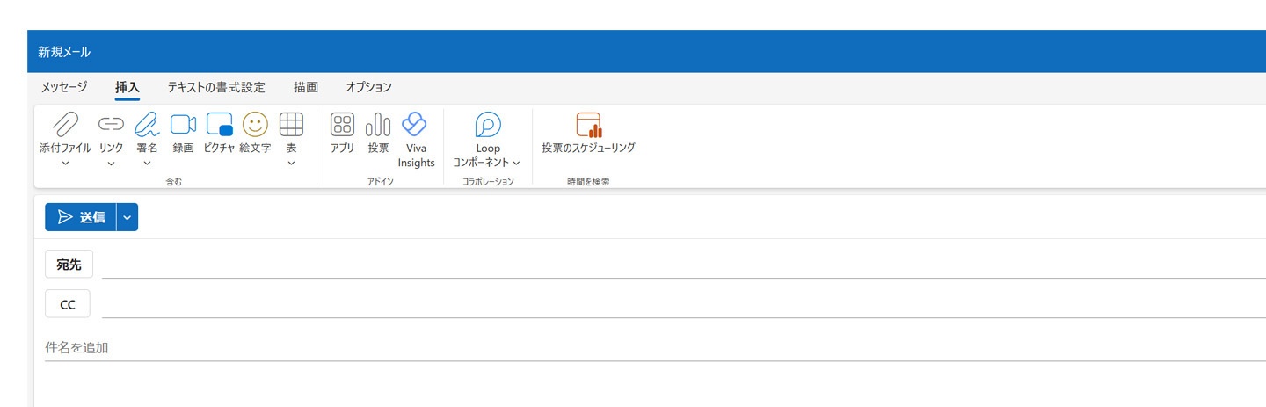Click the 宛先 recipients button
Image resolution: width=1266 pixels, height=407 pixels.
click(x=69, y=264)
